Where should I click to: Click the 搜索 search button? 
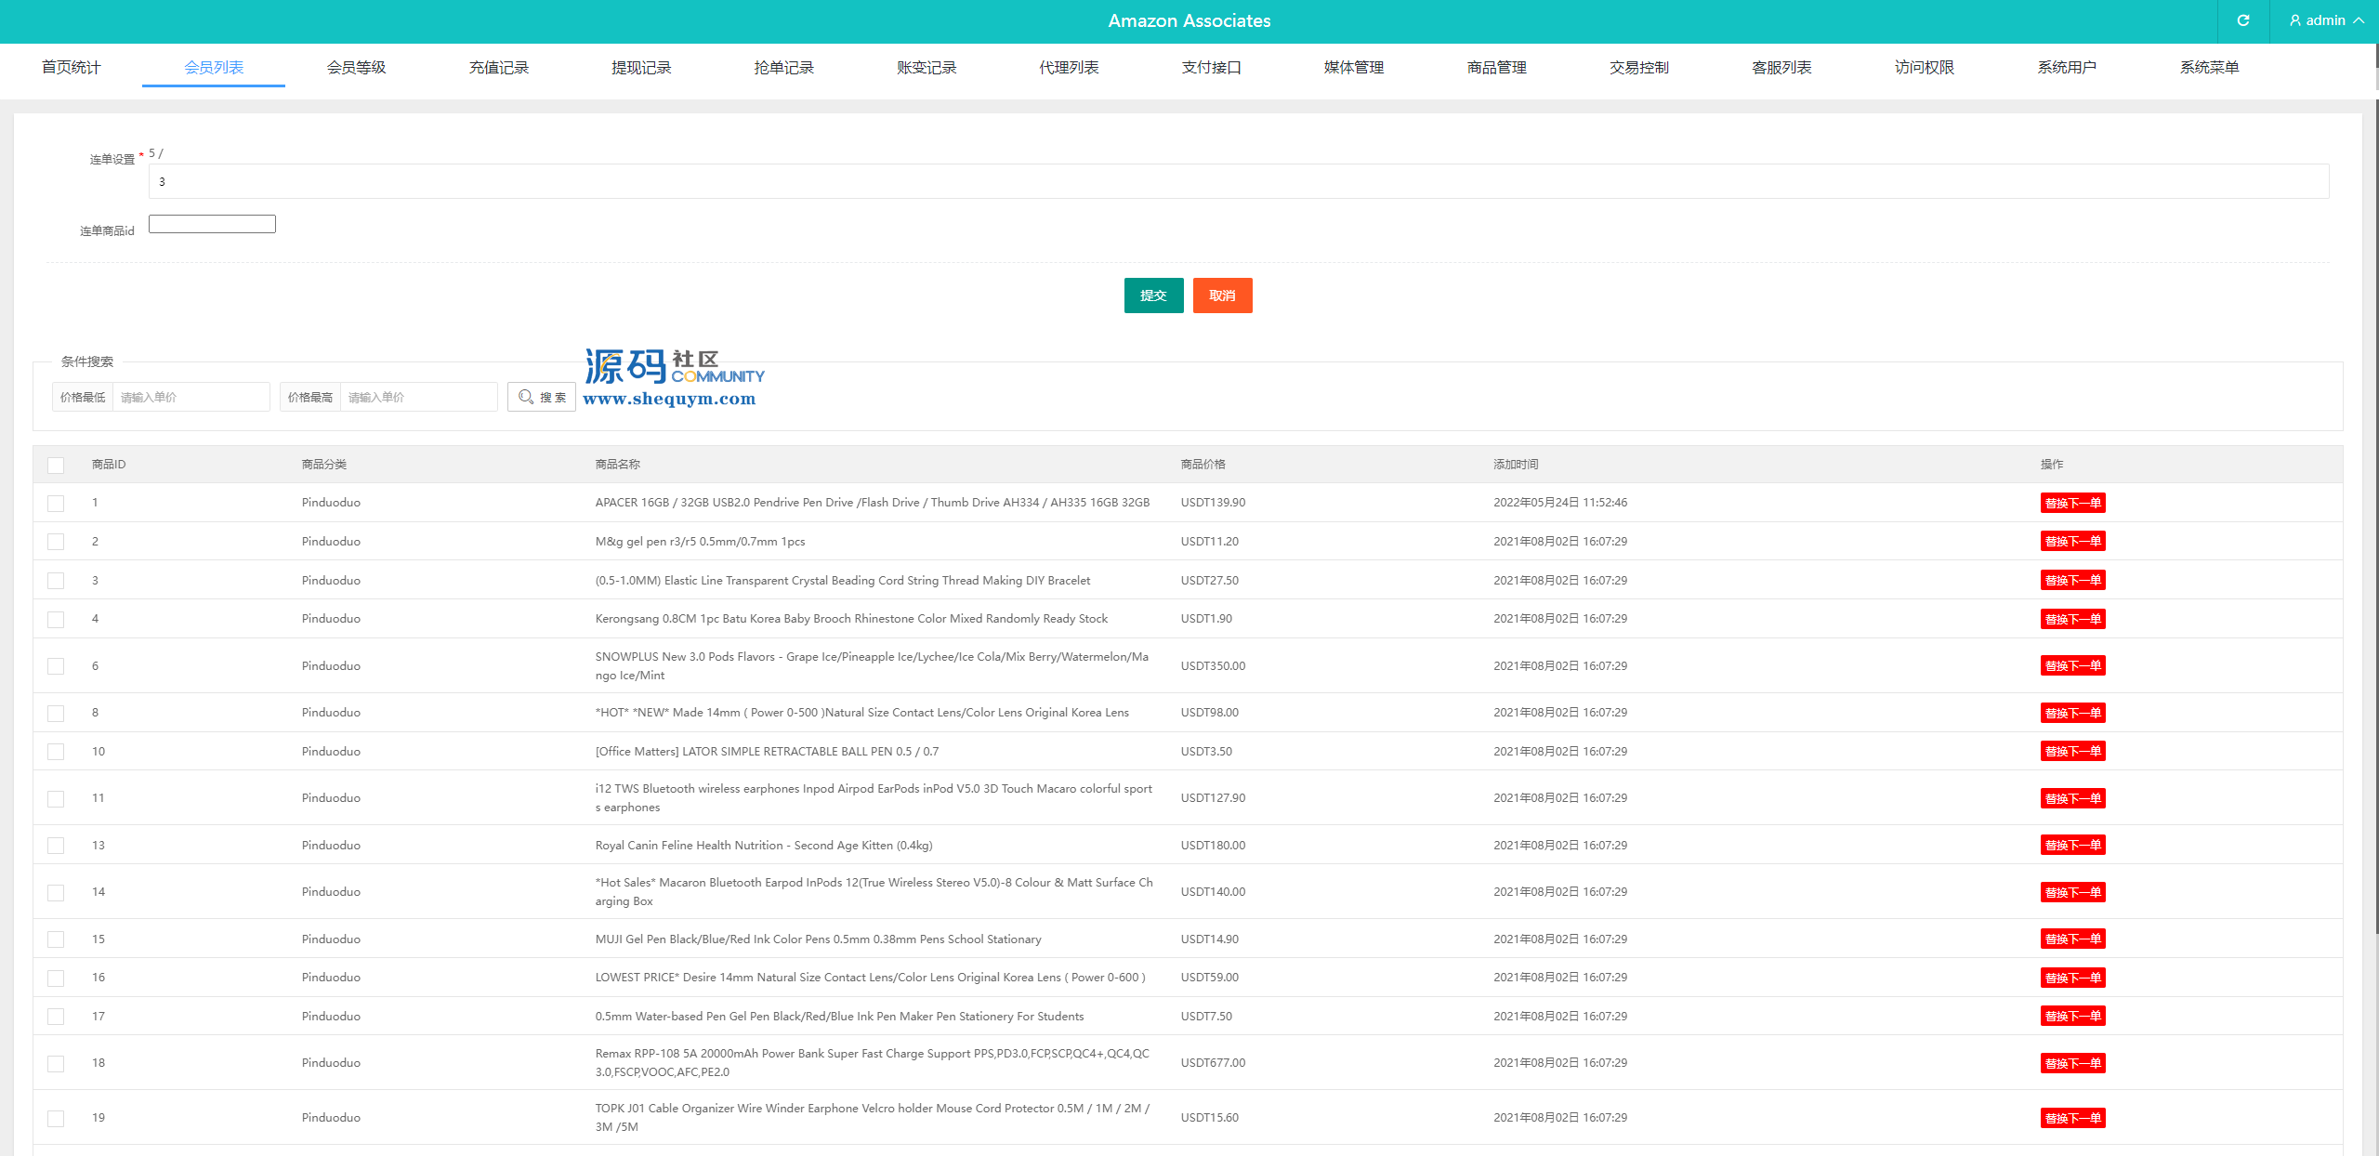[x=542, y=397]
